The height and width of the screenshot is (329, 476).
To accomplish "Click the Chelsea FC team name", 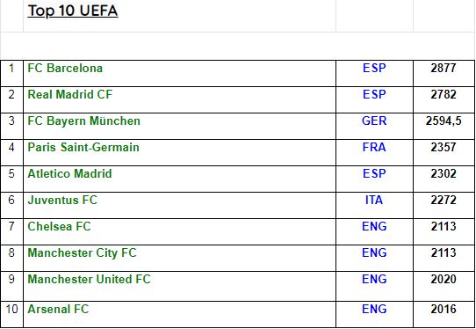I will pyautogui.click(x=59, y=227).
